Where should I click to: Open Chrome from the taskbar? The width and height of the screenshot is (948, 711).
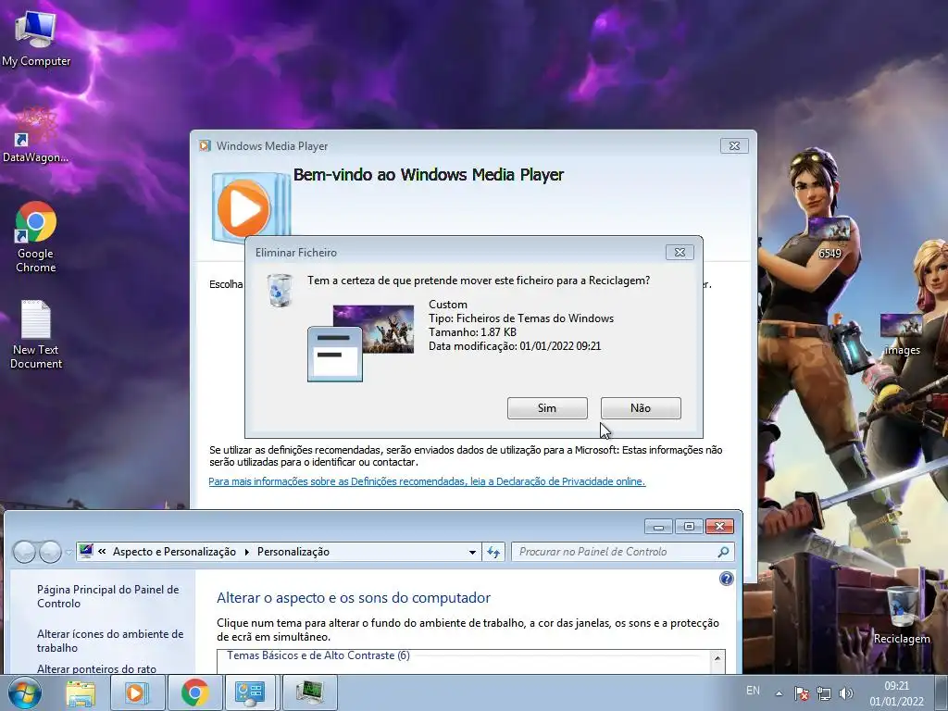(194, 692)
